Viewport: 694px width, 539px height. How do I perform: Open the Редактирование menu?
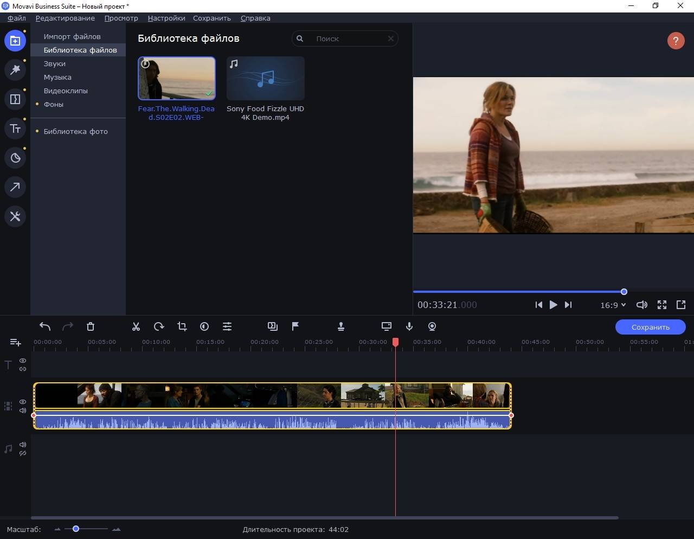pyautogui.click(x=65, y=18)
